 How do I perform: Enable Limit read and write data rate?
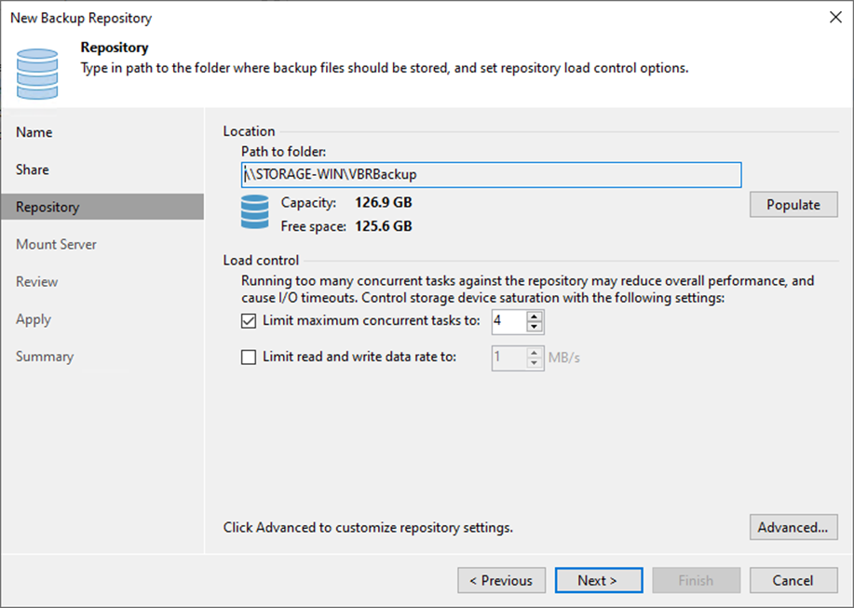tap(249, 357)
